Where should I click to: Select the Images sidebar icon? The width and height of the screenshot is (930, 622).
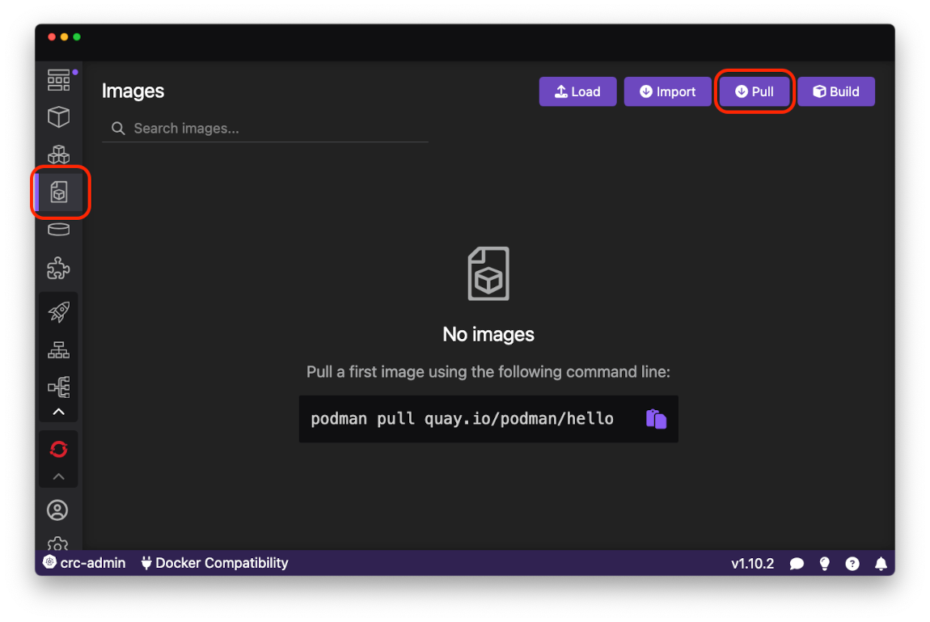(59, 193)
